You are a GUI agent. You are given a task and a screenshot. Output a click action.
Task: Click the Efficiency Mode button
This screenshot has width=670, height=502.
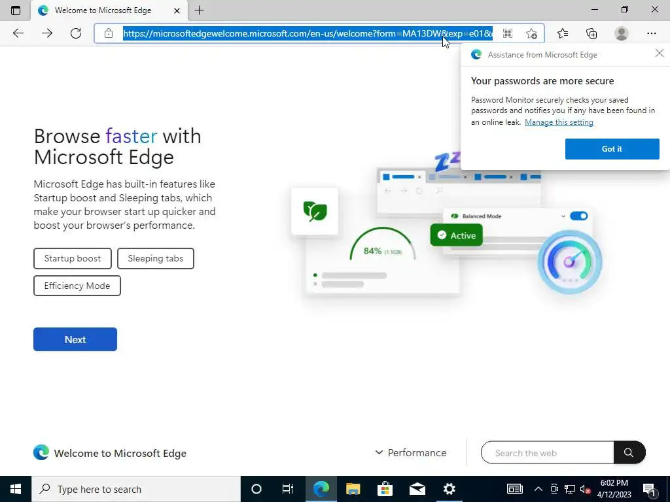77,286
